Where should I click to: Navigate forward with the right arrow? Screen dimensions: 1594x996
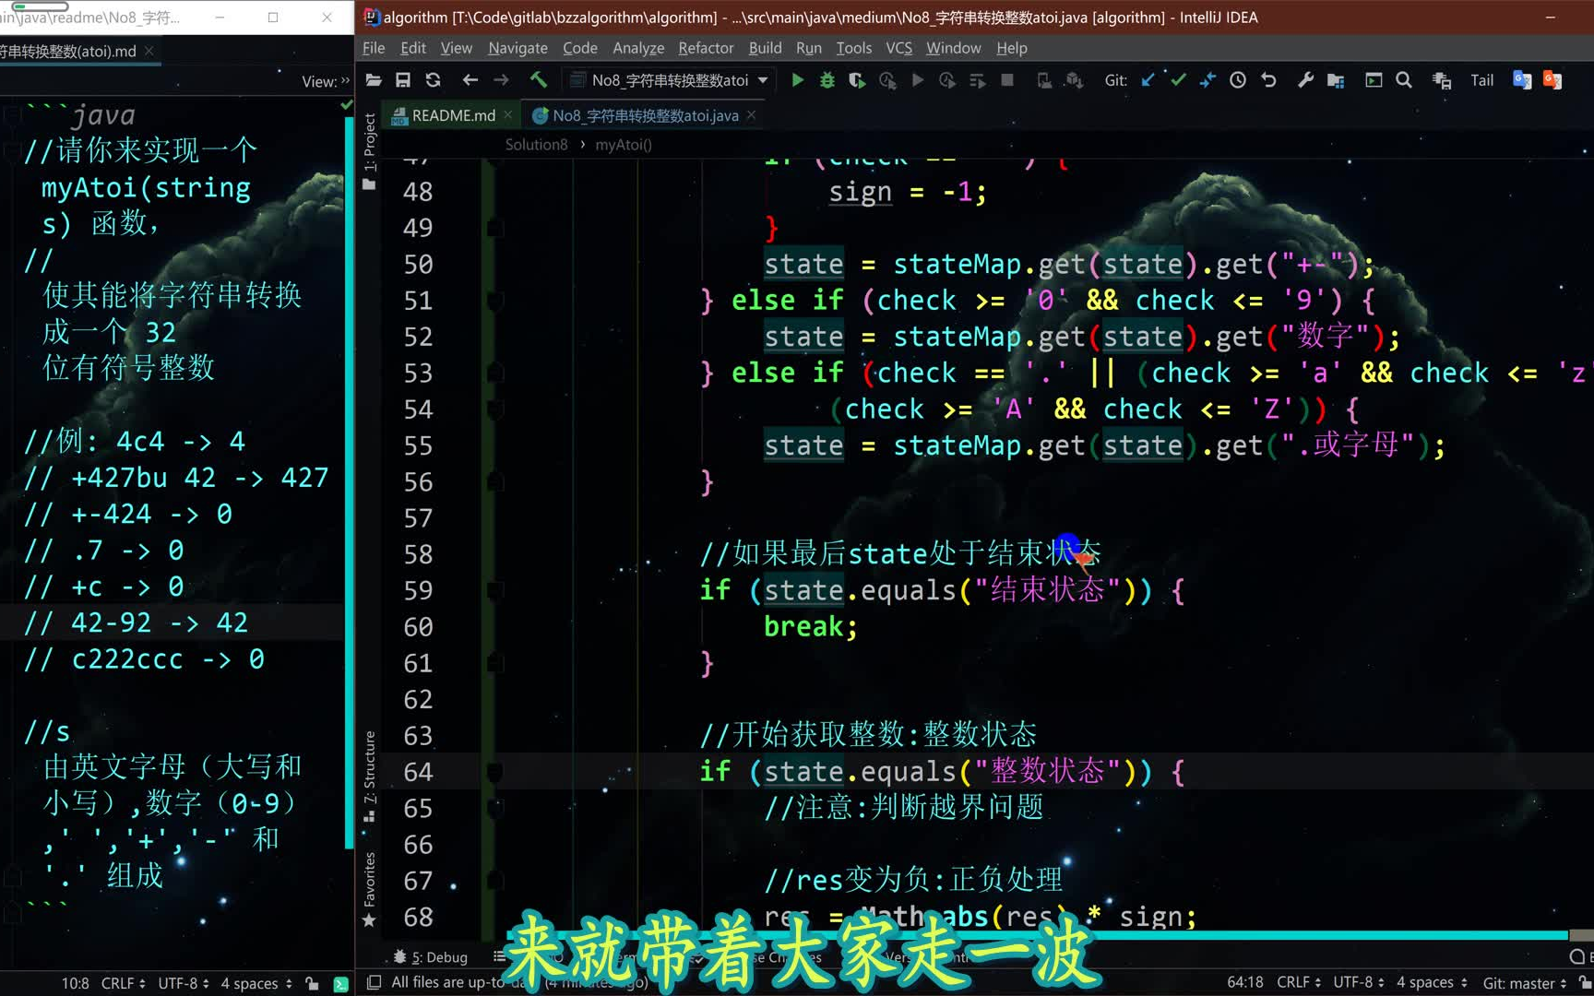click(x=501, y=80)
